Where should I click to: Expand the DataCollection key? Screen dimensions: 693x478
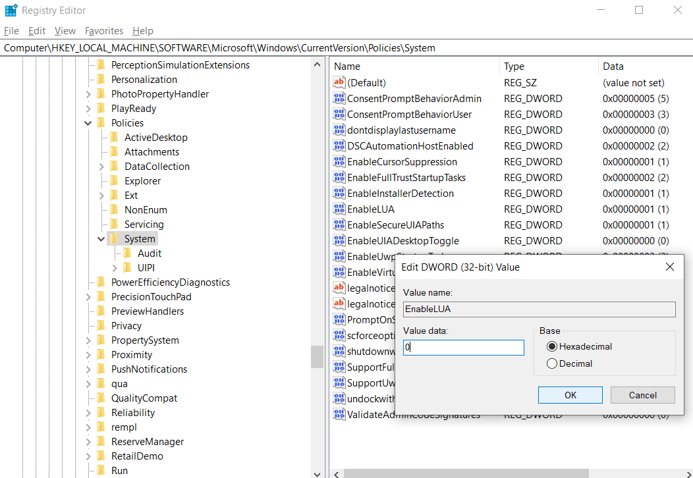click(101, 167)
